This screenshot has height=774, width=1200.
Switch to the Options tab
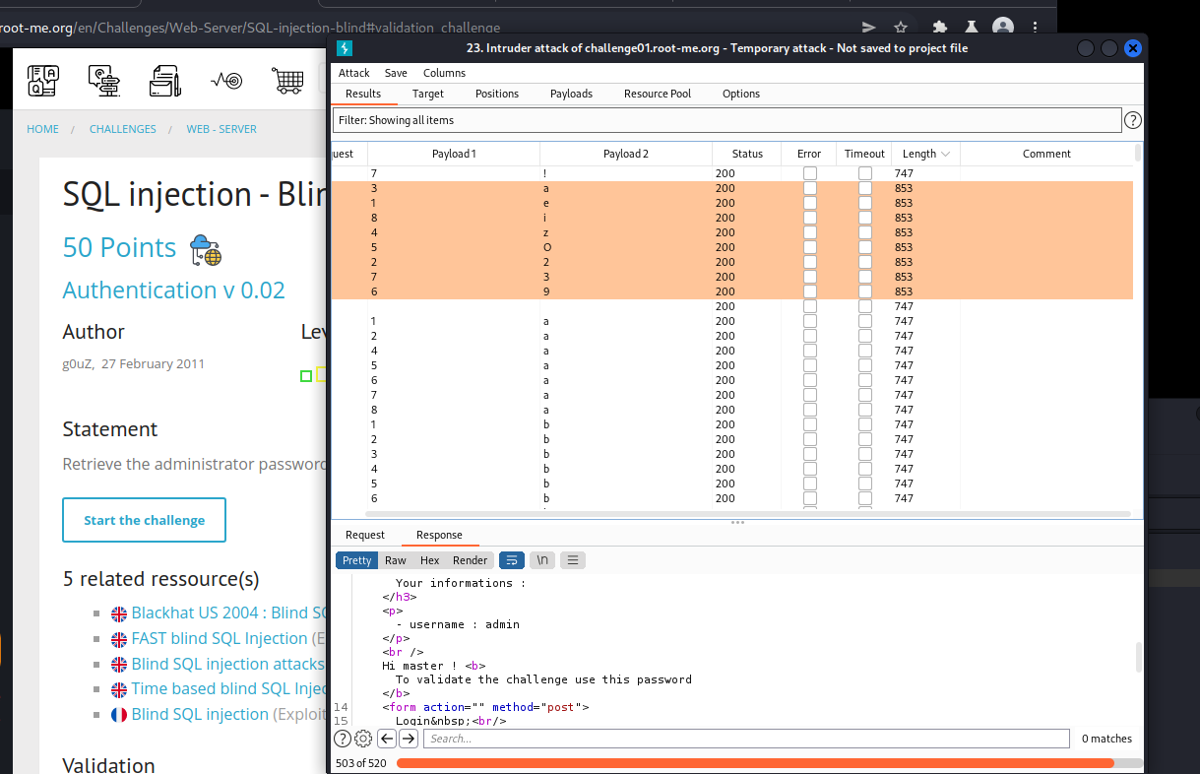[x=741, y=94]
